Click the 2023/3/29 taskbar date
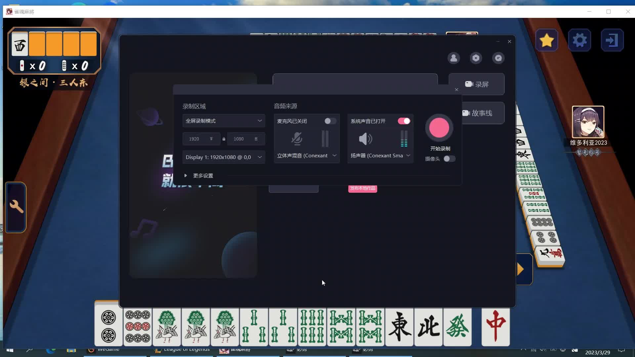Image resolution: width=635 pixels, height=357 pixels. (598, 353)
